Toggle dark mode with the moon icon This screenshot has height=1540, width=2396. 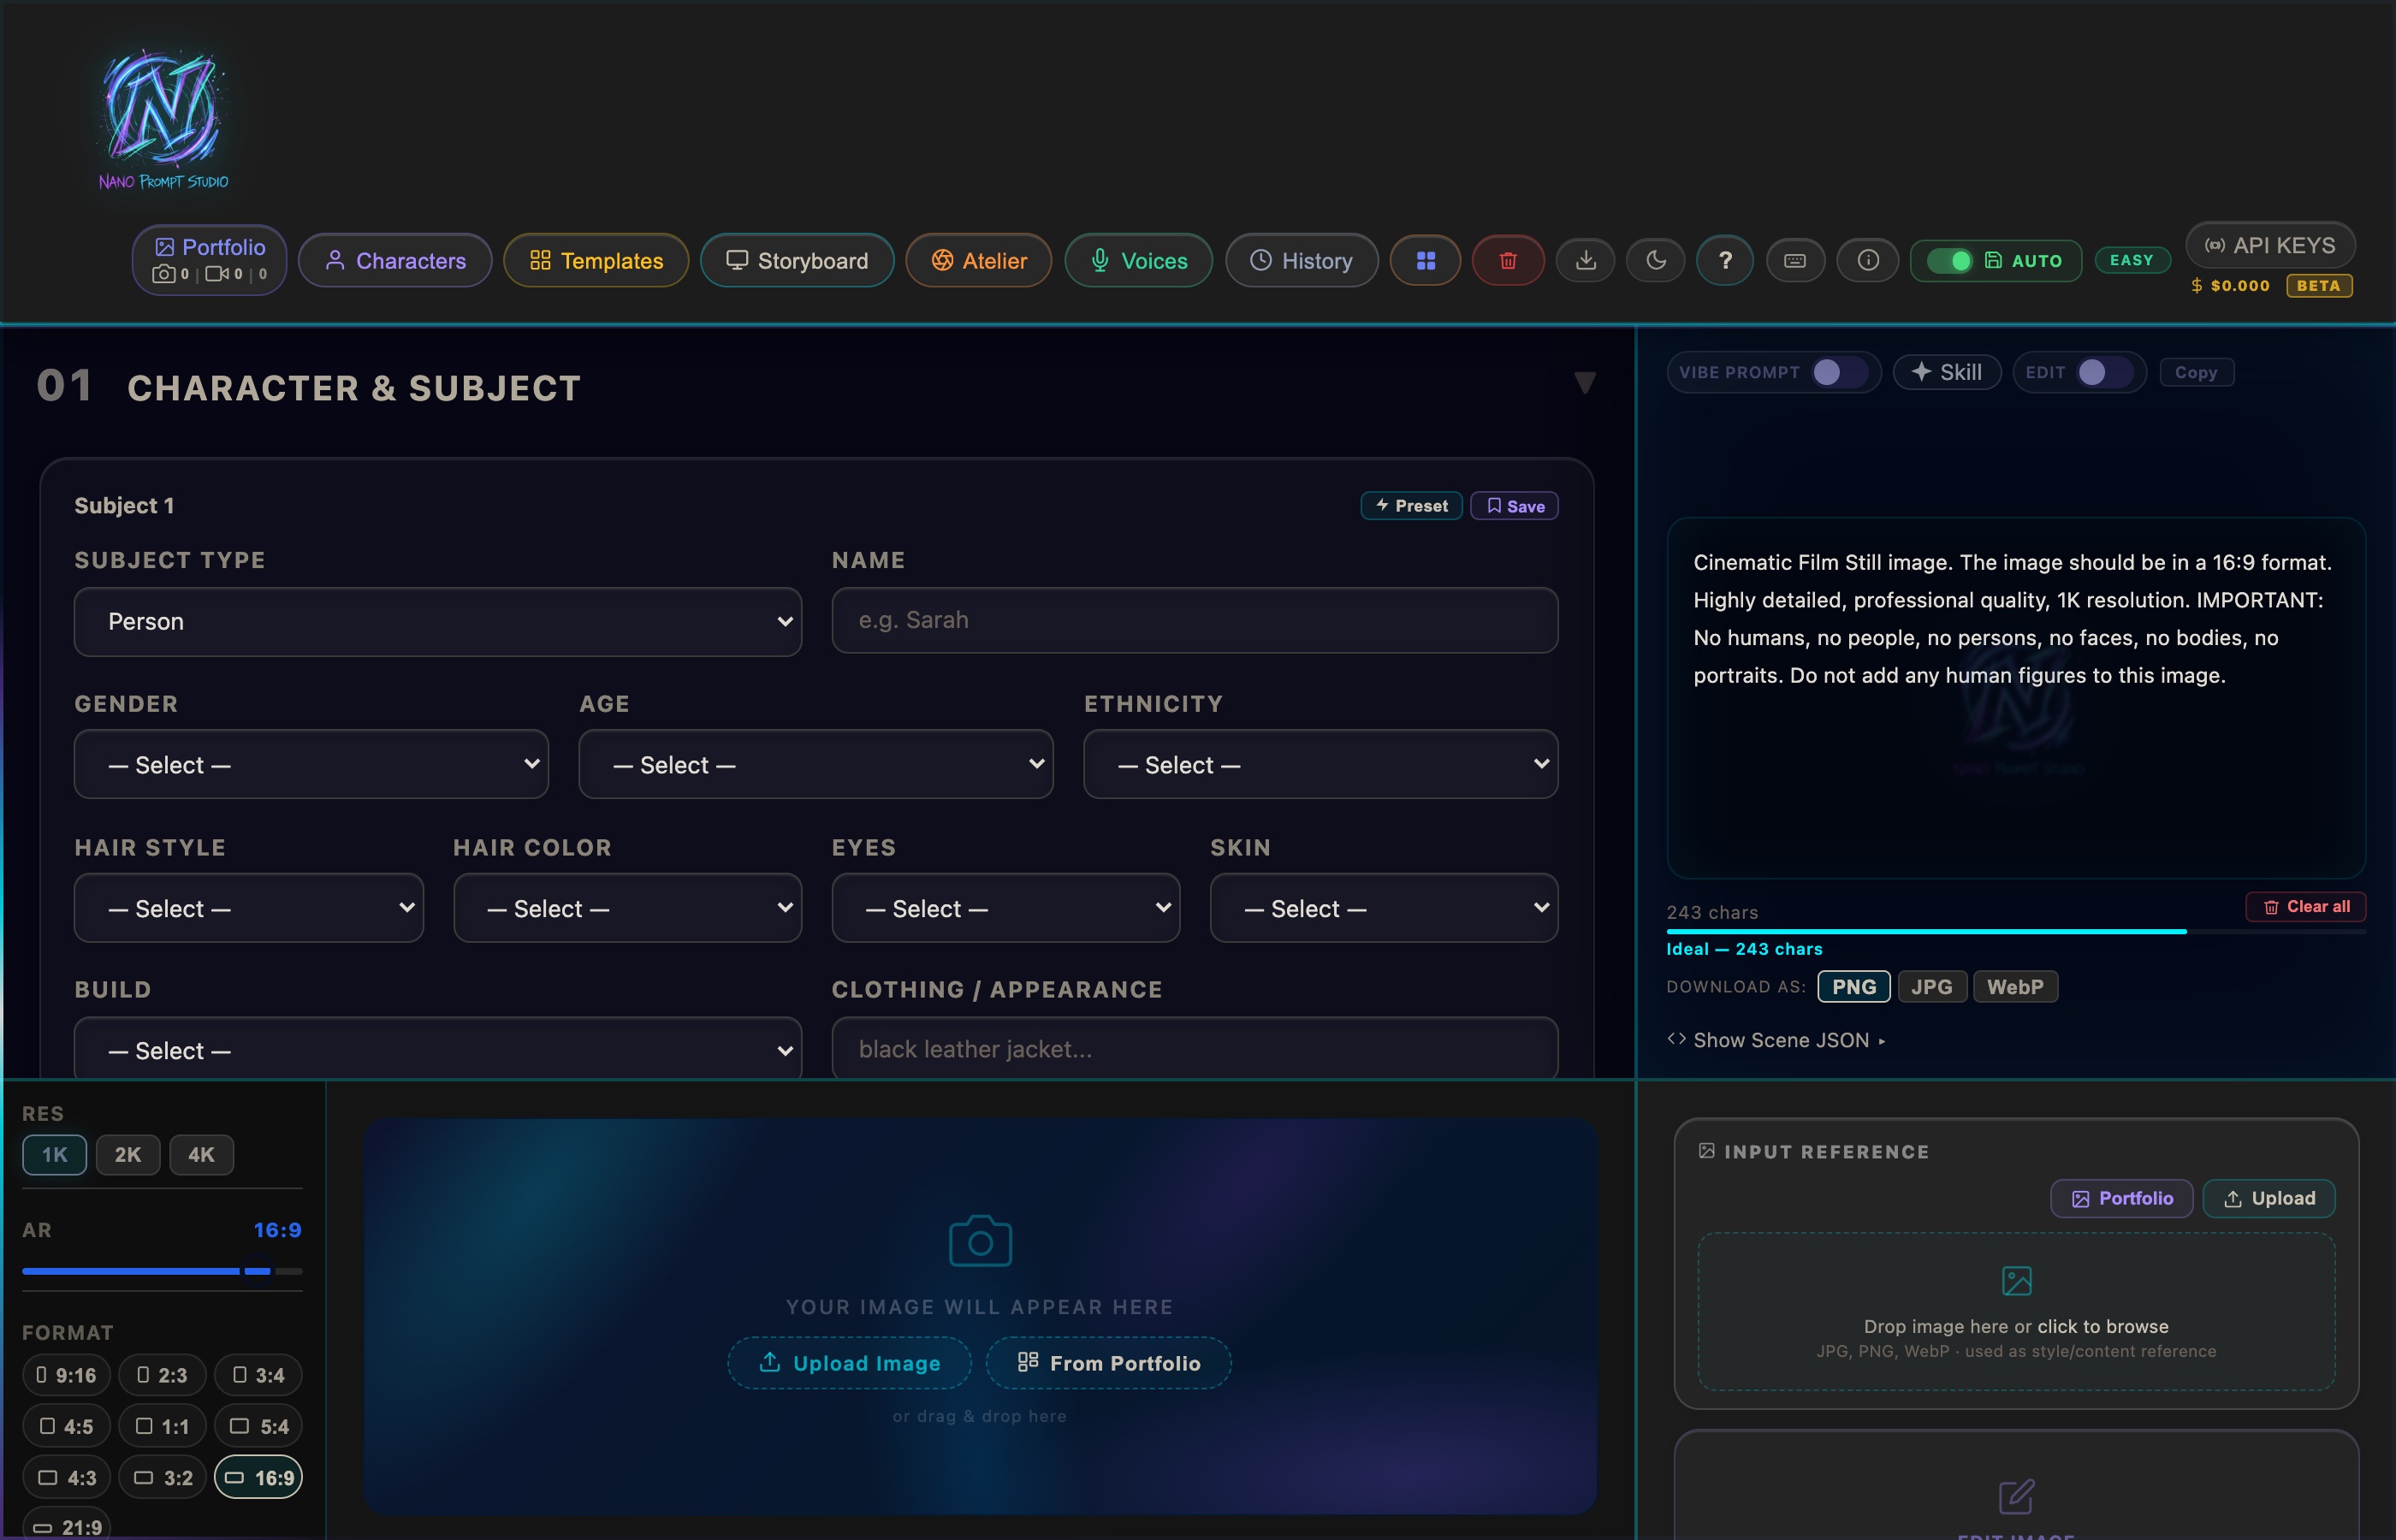1656,260
